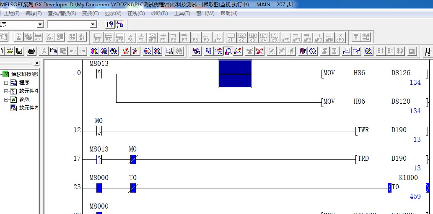This screenshot has width=433, height=214.
Task: Open the 诊断(D) menu
Action: tap(159, 13)
